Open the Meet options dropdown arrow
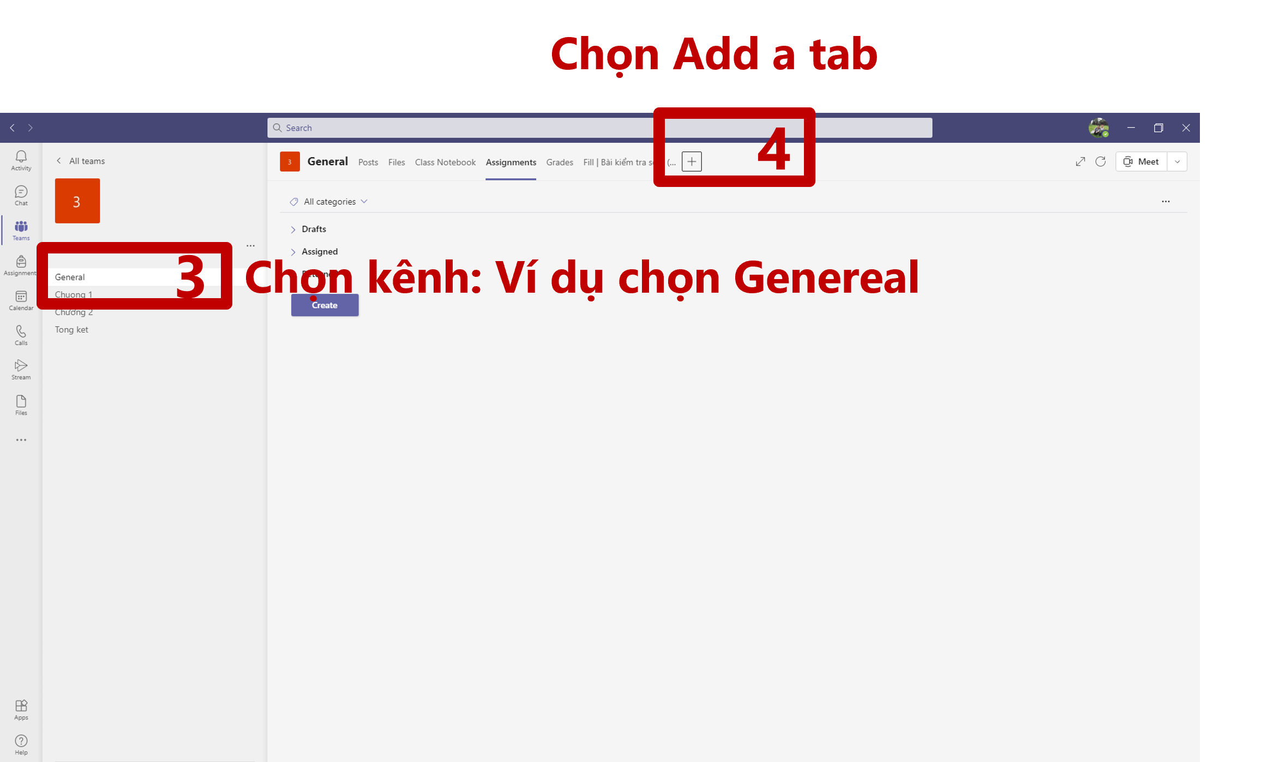Screen dimensions: 1261x762 coord(1177,161)
